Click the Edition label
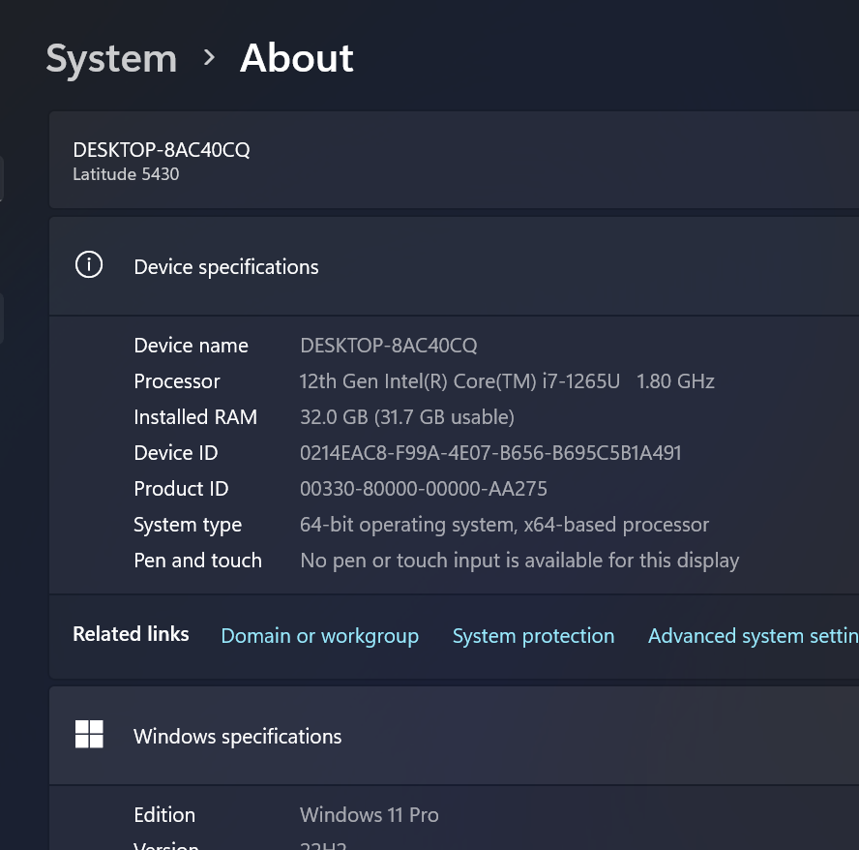Image resolution: width=859 pixels, height=850 pixels. point(164,815)
